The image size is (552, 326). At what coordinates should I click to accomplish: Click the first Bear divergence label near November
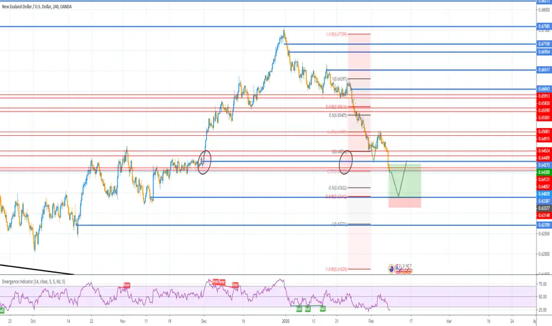point(127,285)
